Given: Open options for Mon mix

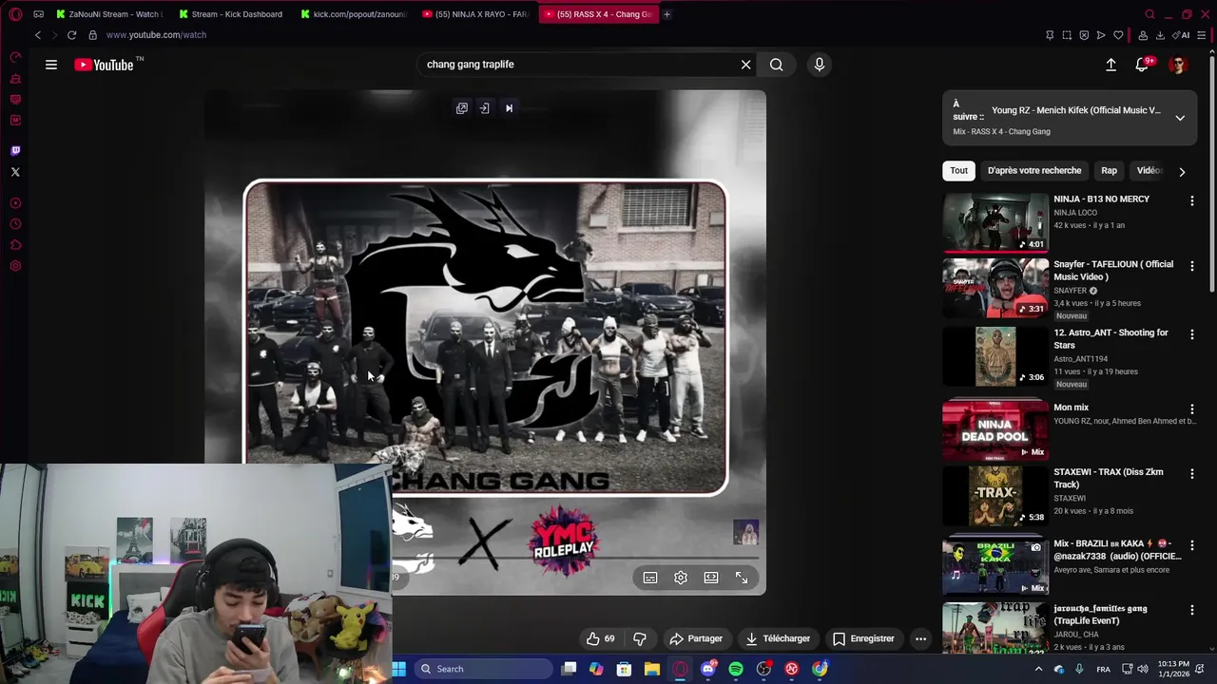Looking at the screenshot, I should (1191, 408).
